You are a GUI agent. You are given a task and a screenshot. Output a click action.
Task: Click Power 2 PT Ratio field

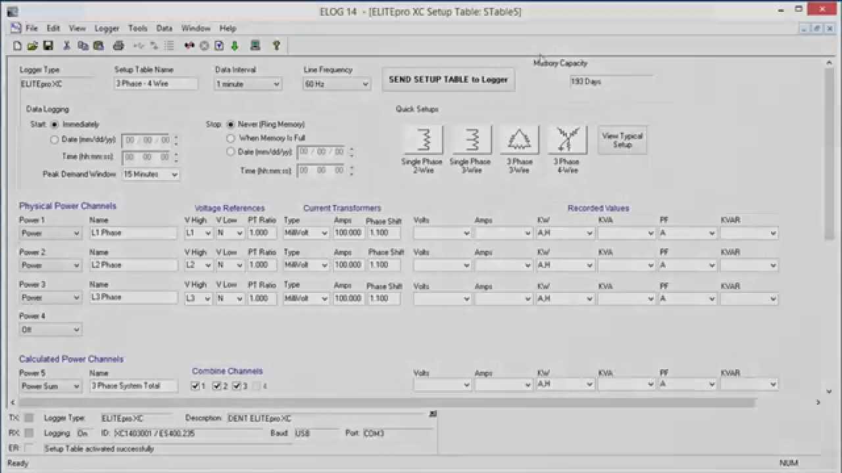[262, 265]
